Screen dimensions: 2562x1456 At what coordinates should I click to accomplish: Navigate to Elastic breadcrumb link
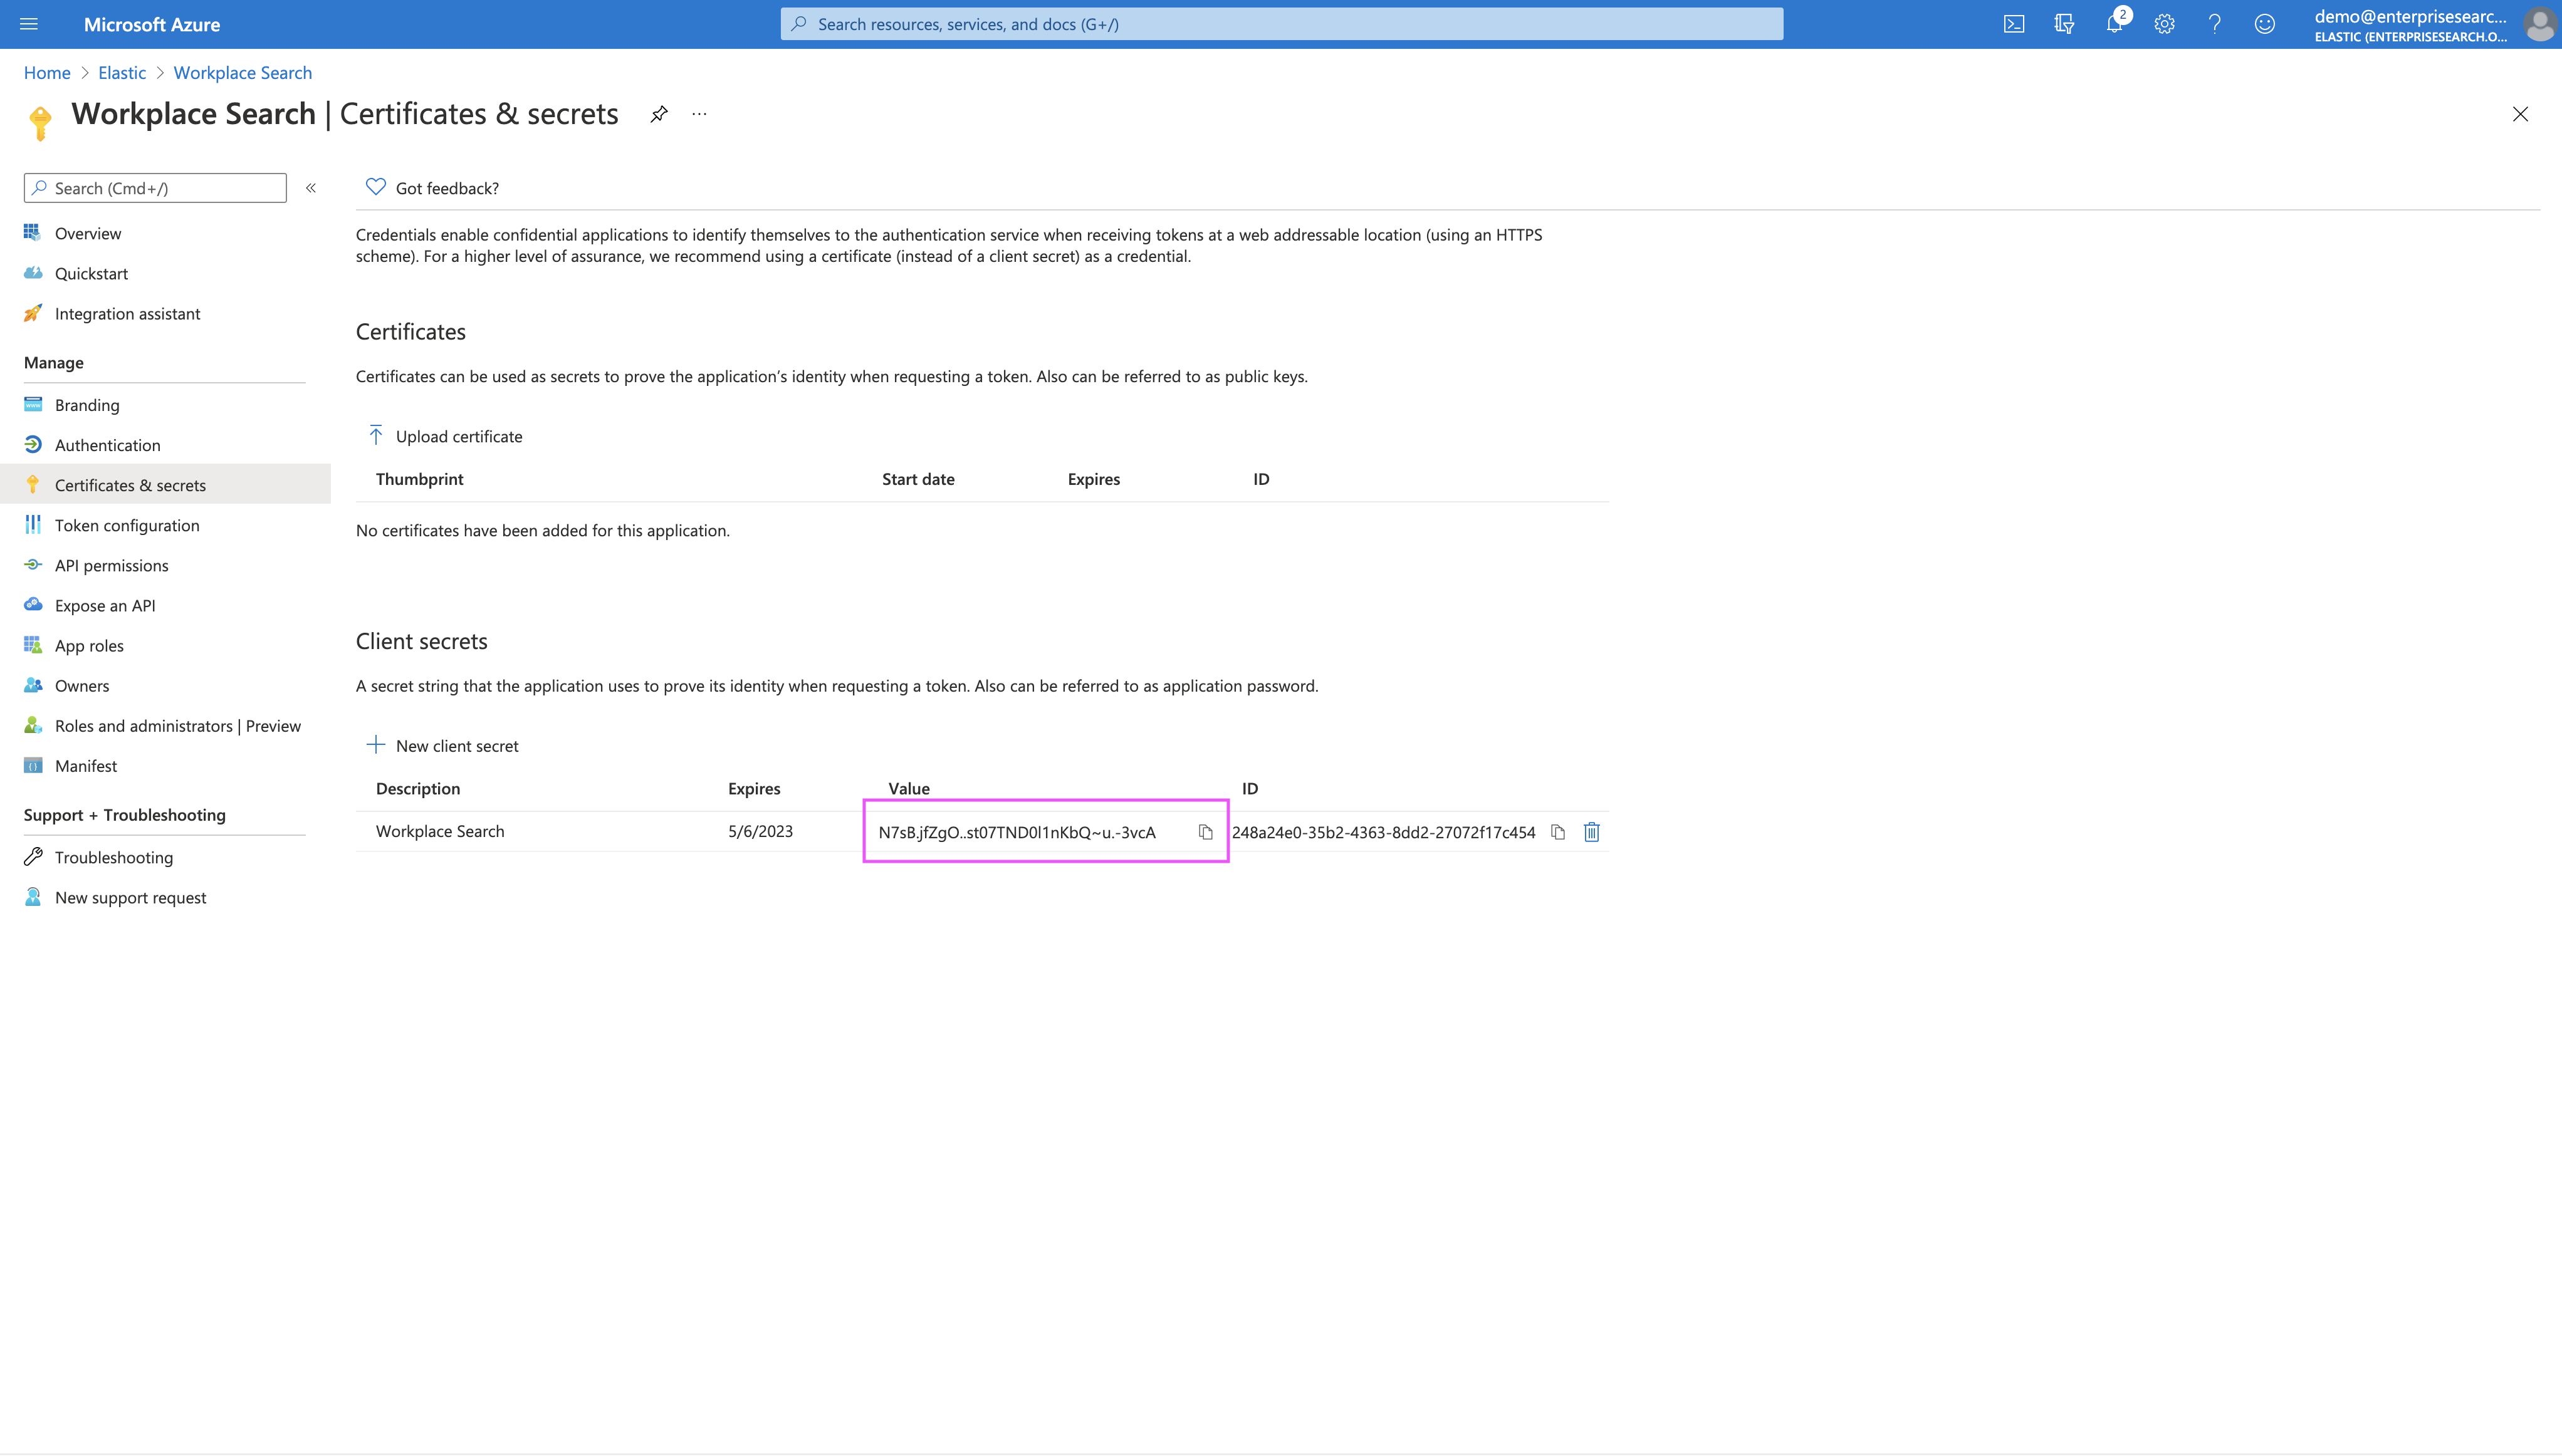tap(121, 73)
